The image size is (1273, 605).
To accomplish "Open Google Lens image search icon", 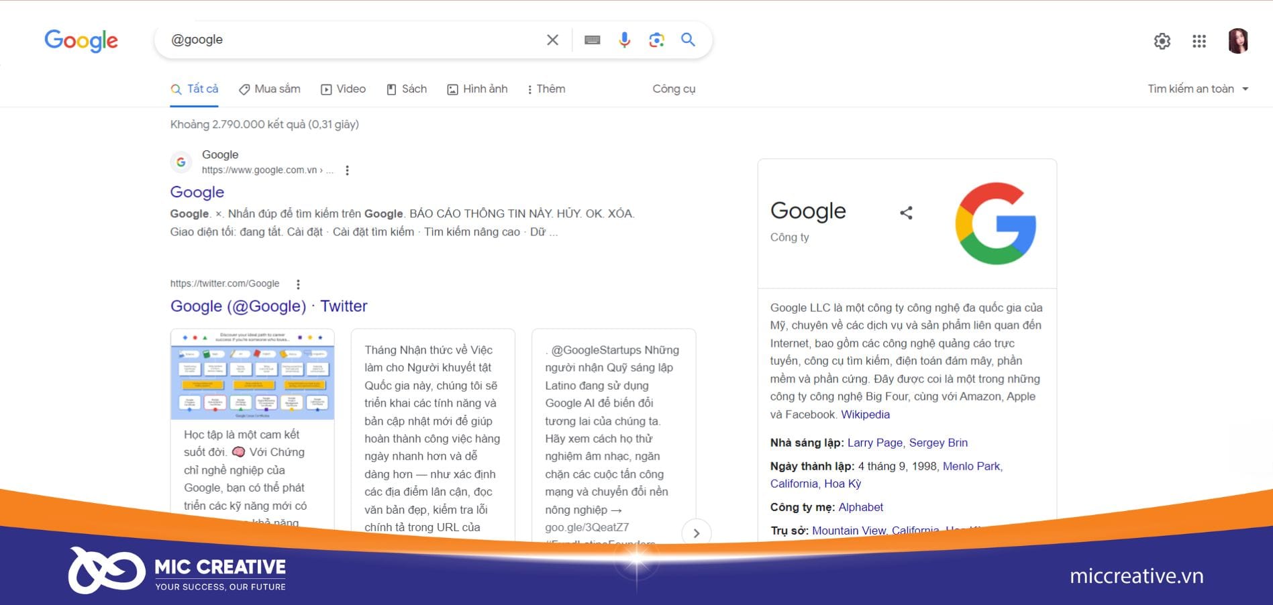I will 656,40.
